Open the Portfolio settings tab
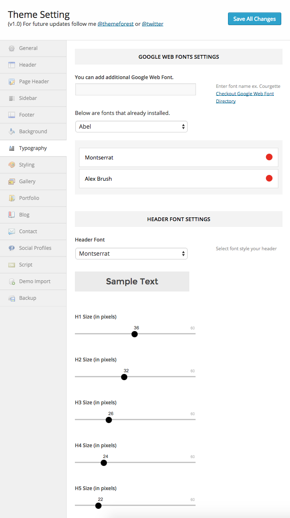The height and width of the screenshot is (518, 290). pos(29,198)
